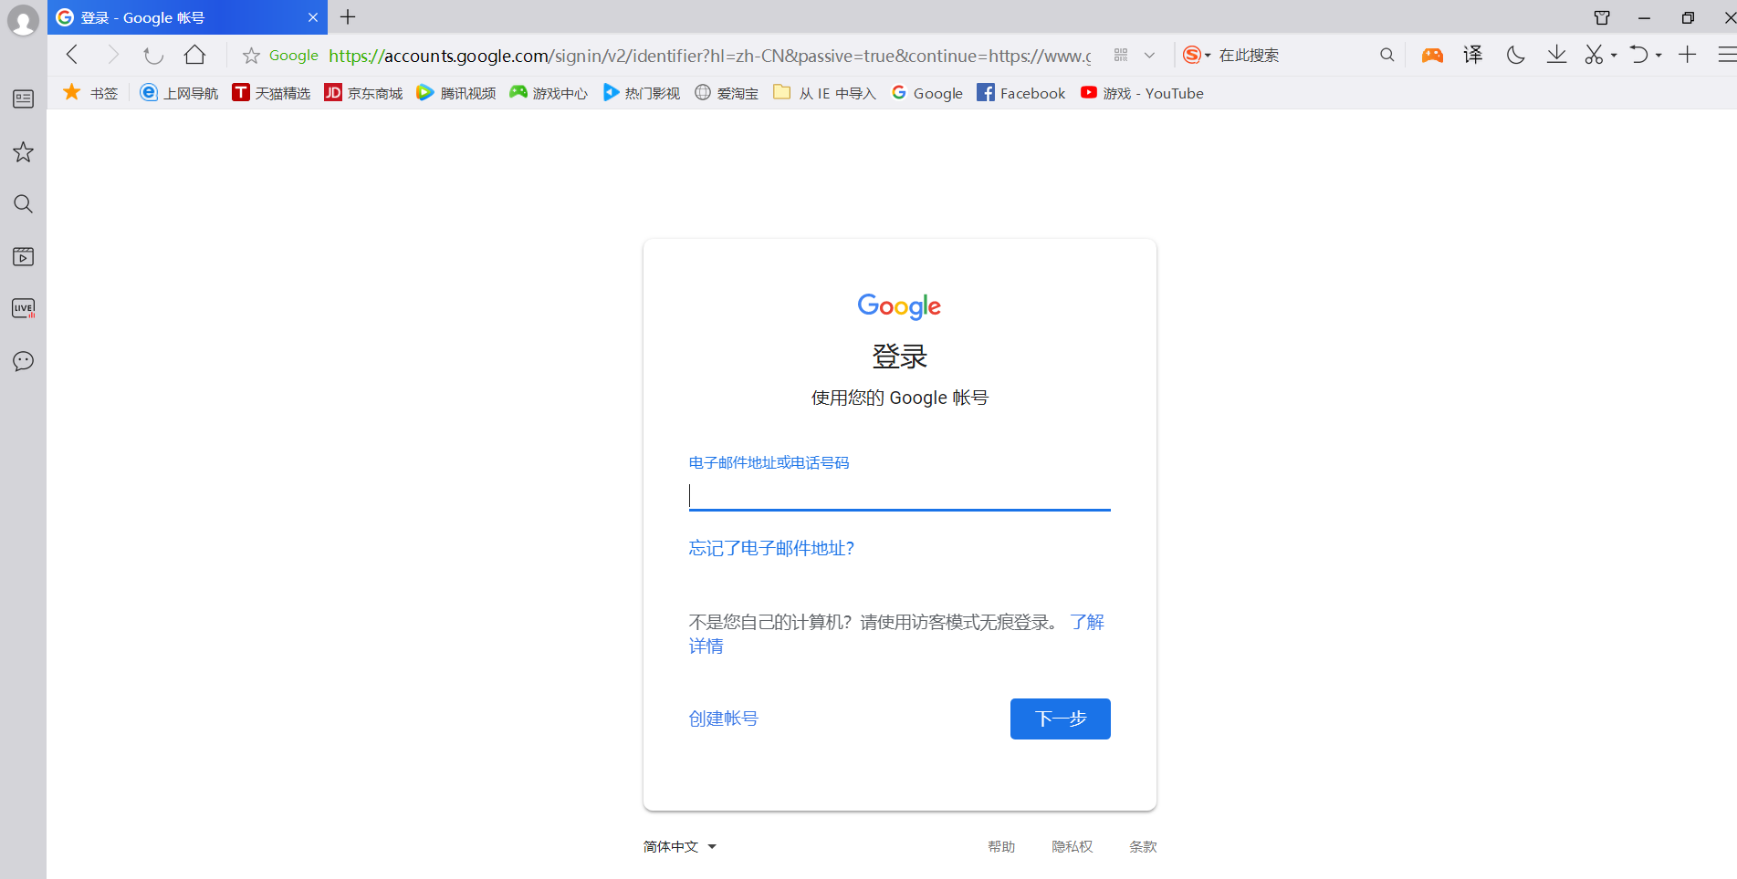Click the scissors screenshot tool
Image resolution: width=1737 pixels, height=879 pixels.
tap(1594, 55)
